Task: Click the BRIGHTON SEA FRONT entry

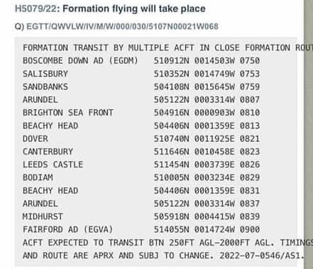Action: 141,113
